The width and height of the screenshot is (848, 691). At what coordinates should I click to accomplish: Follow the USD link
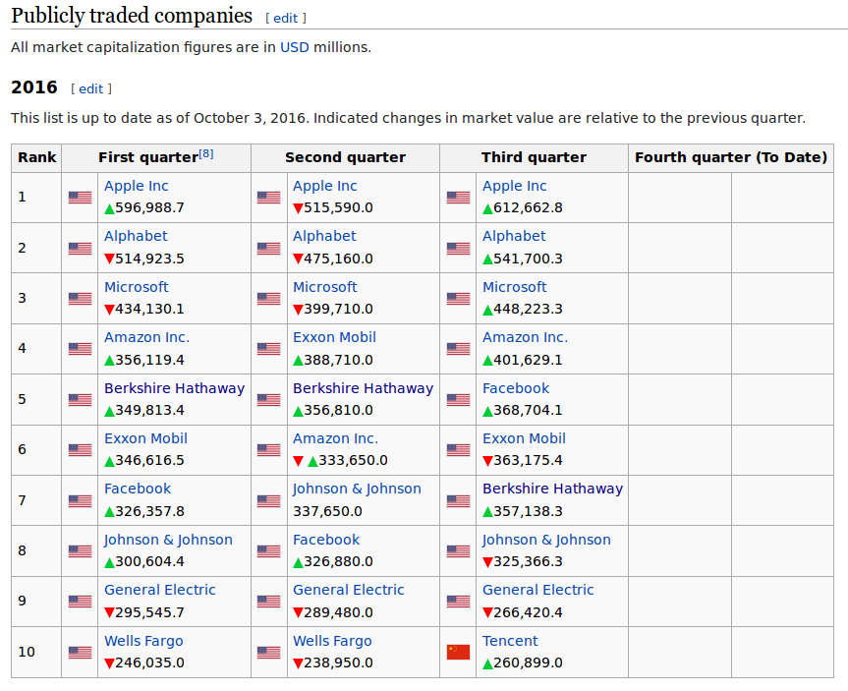click(295, 47)
